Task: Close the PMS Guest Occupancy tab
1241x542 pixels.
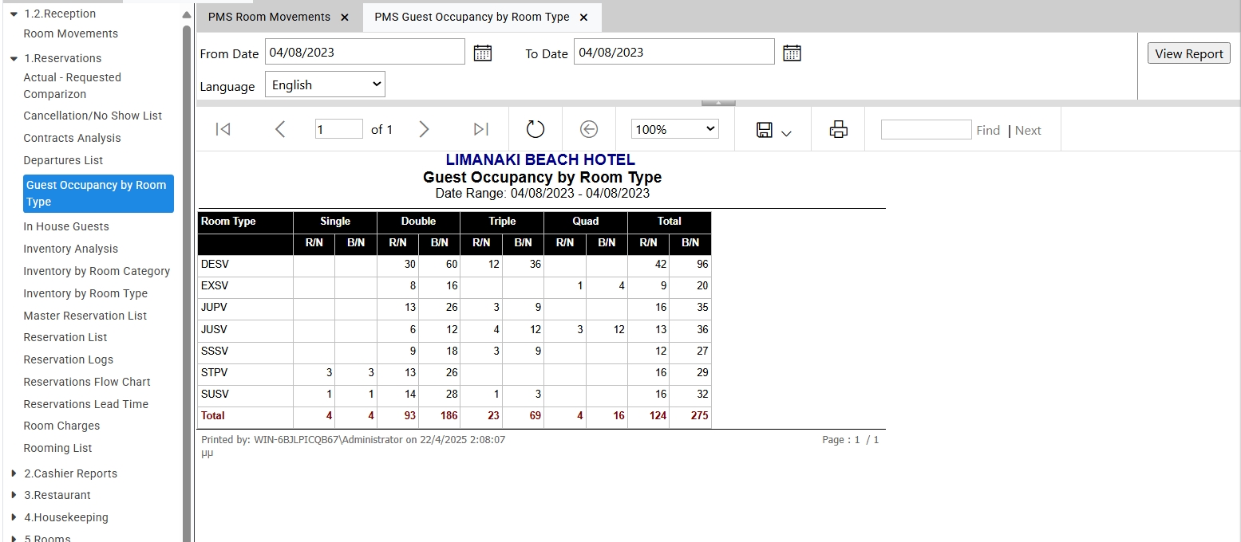Action: tap(583, 17)
